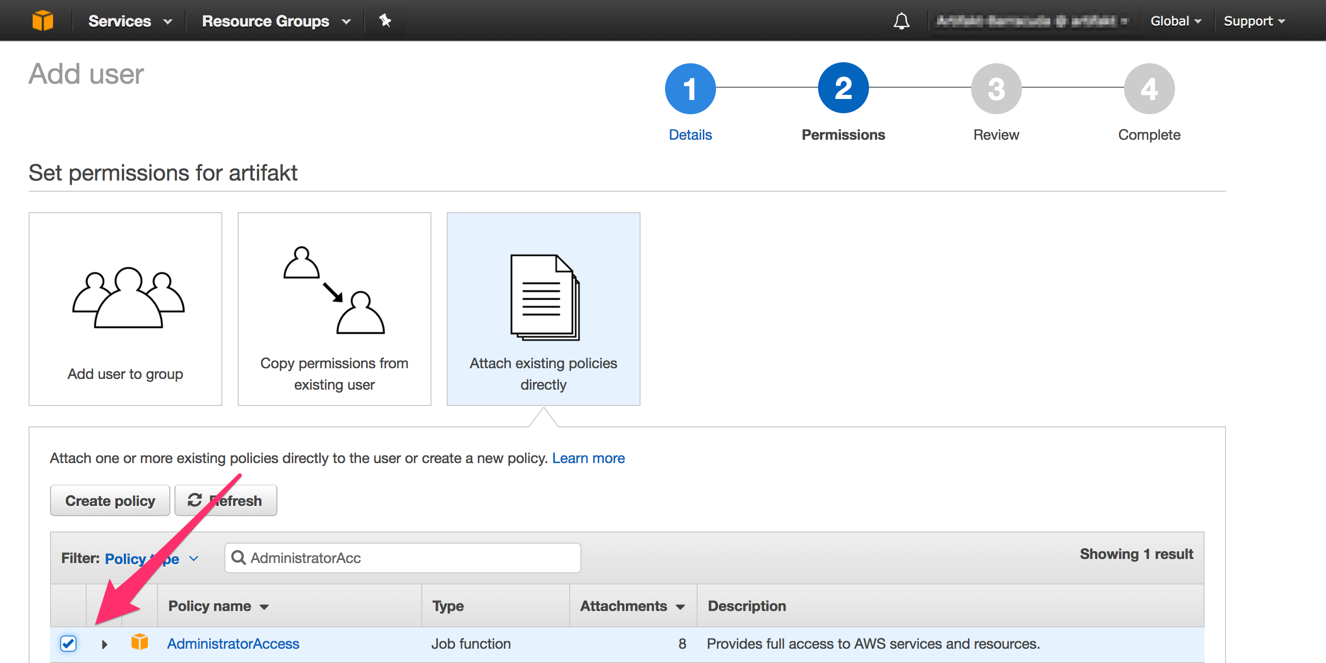This screenshot has width=1326, height=663.
Task: Click 'Provides full access to AWS services' description
Action: (x=873, y=644)
